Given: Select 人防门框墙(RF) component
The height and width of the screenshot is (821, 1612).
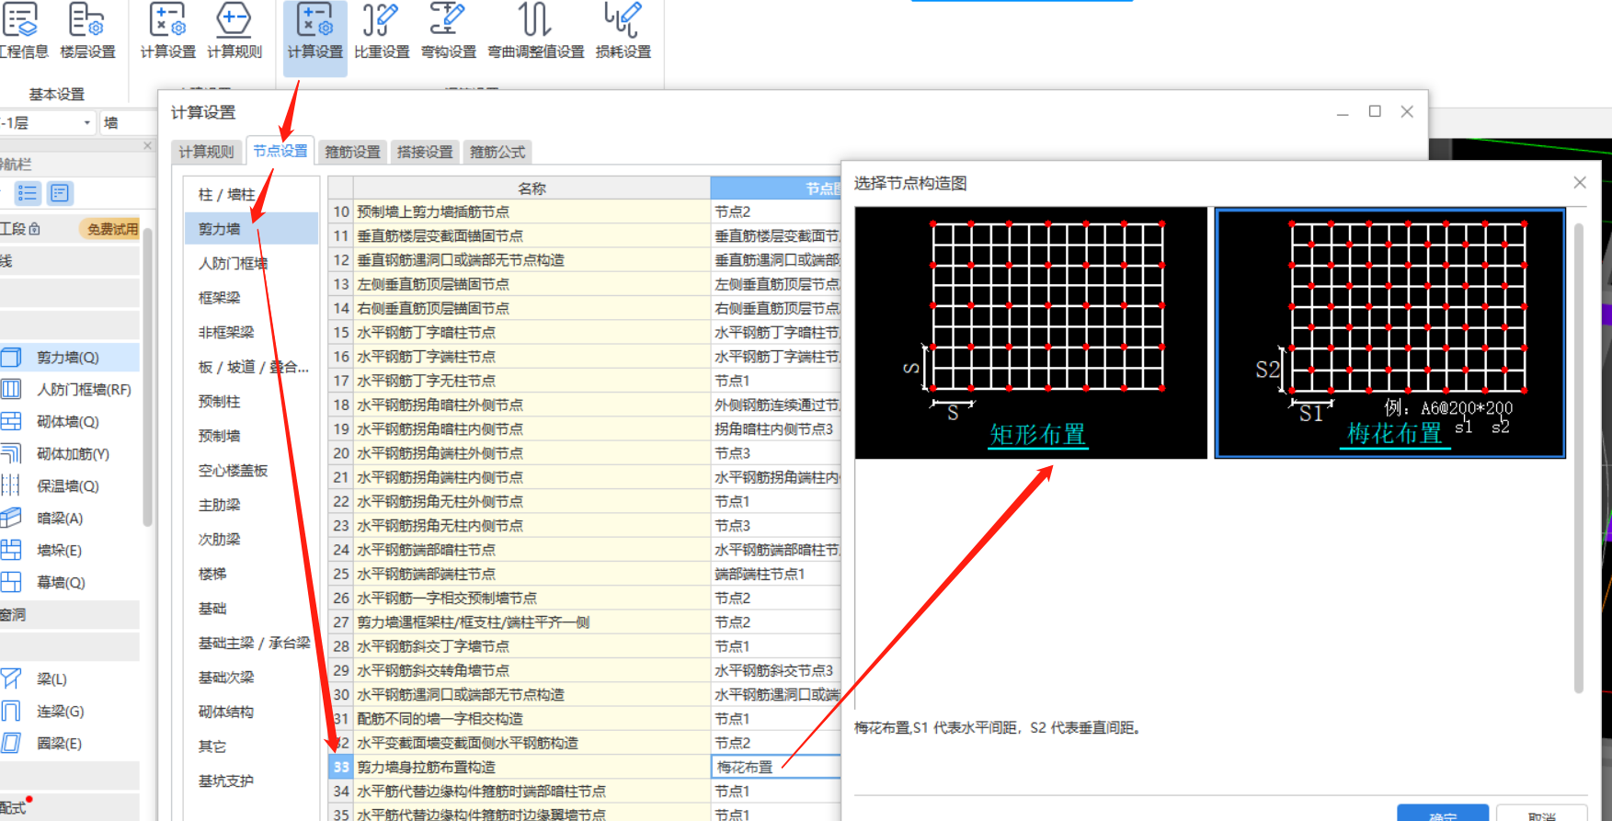Looking at the screenshot, I should [x=70, y=390].
